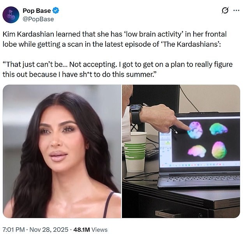Visit the Pop Base display name

point(37,11)
